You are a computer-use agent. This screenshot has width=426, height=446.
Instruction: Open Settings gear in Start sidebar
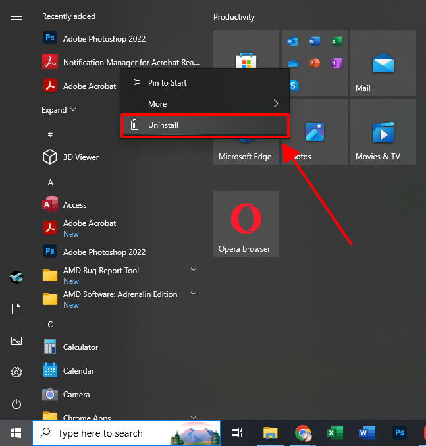coord(16,372)
